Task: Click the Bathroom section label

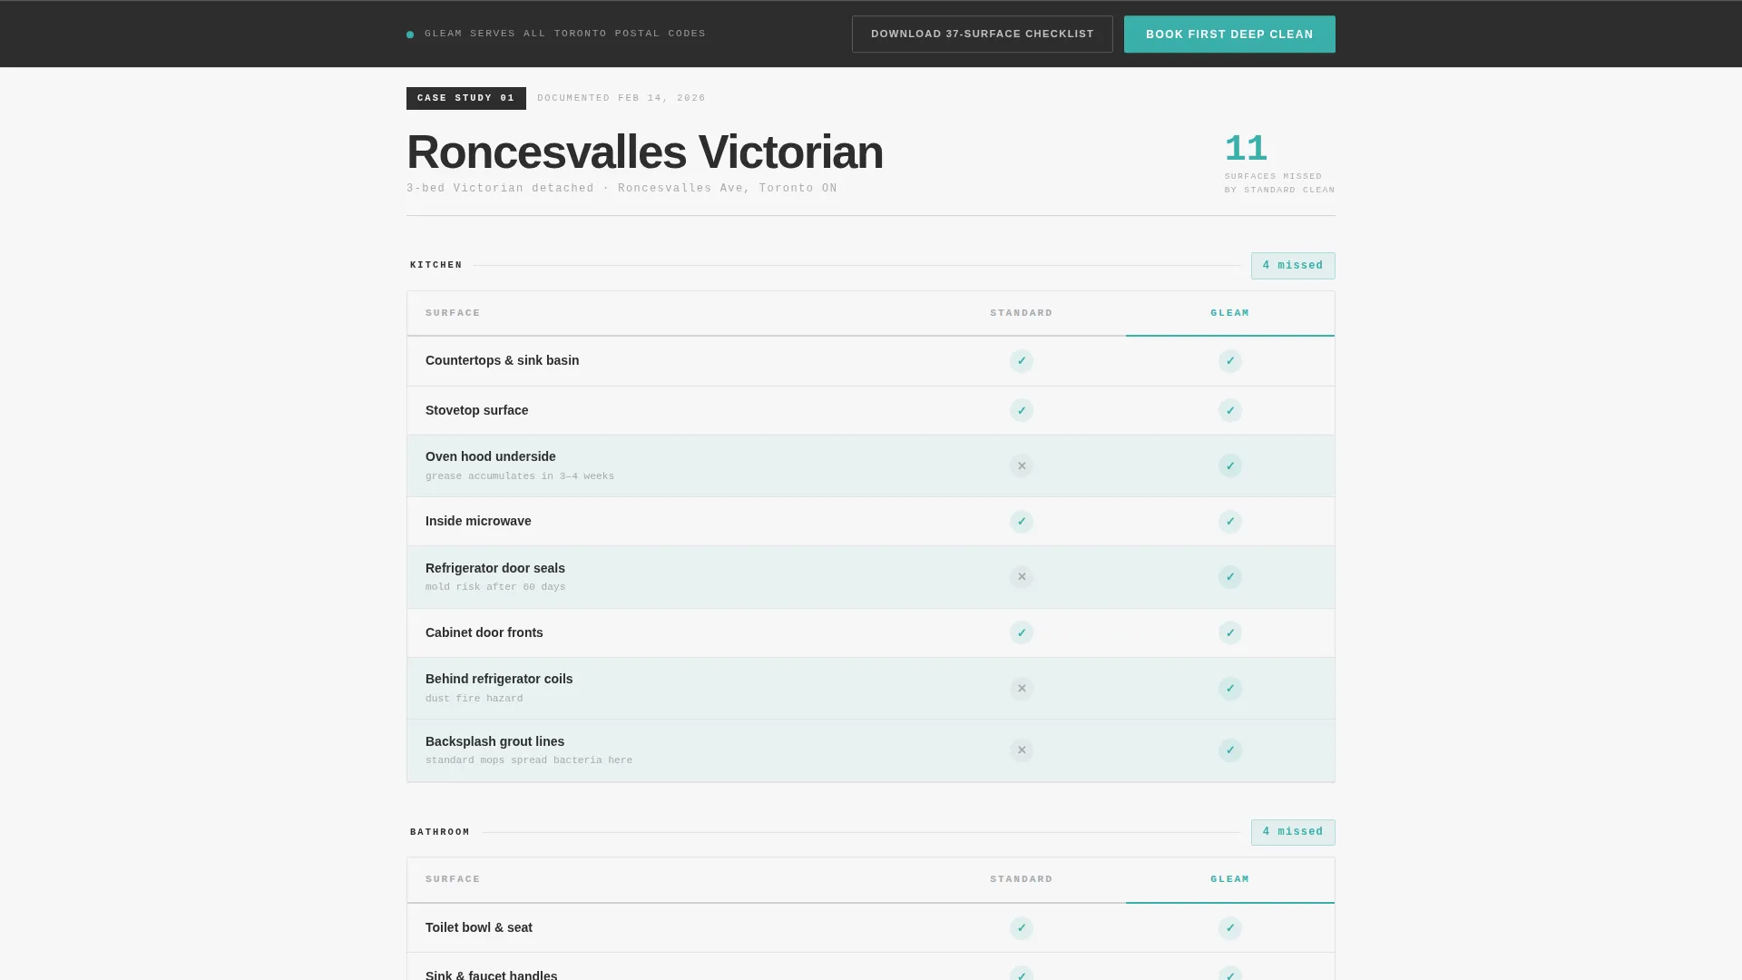Action: 440,832
